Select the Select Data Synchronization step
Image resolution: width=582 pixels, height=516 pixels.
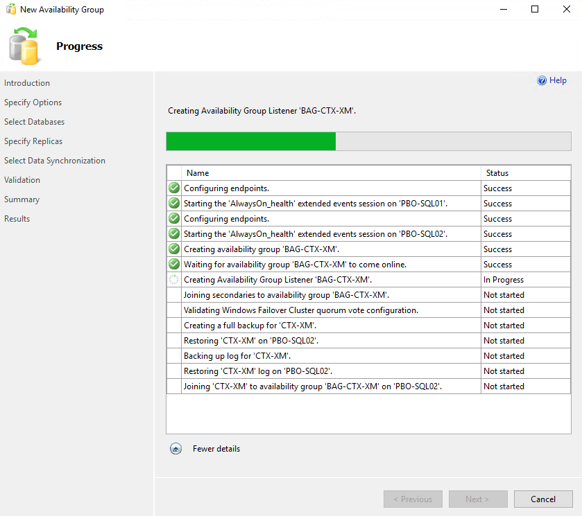pos(55,161)
